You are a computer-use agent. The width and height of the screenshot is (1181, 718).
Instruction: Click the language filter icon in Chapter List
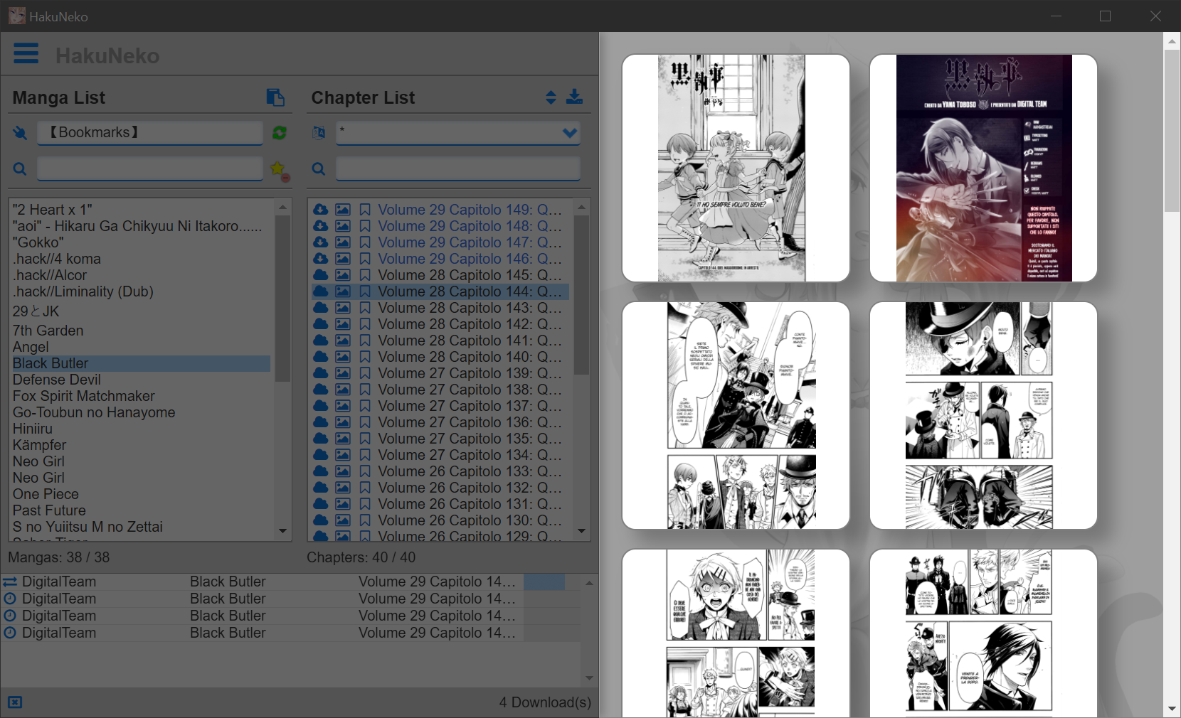[x=319, y=133]
